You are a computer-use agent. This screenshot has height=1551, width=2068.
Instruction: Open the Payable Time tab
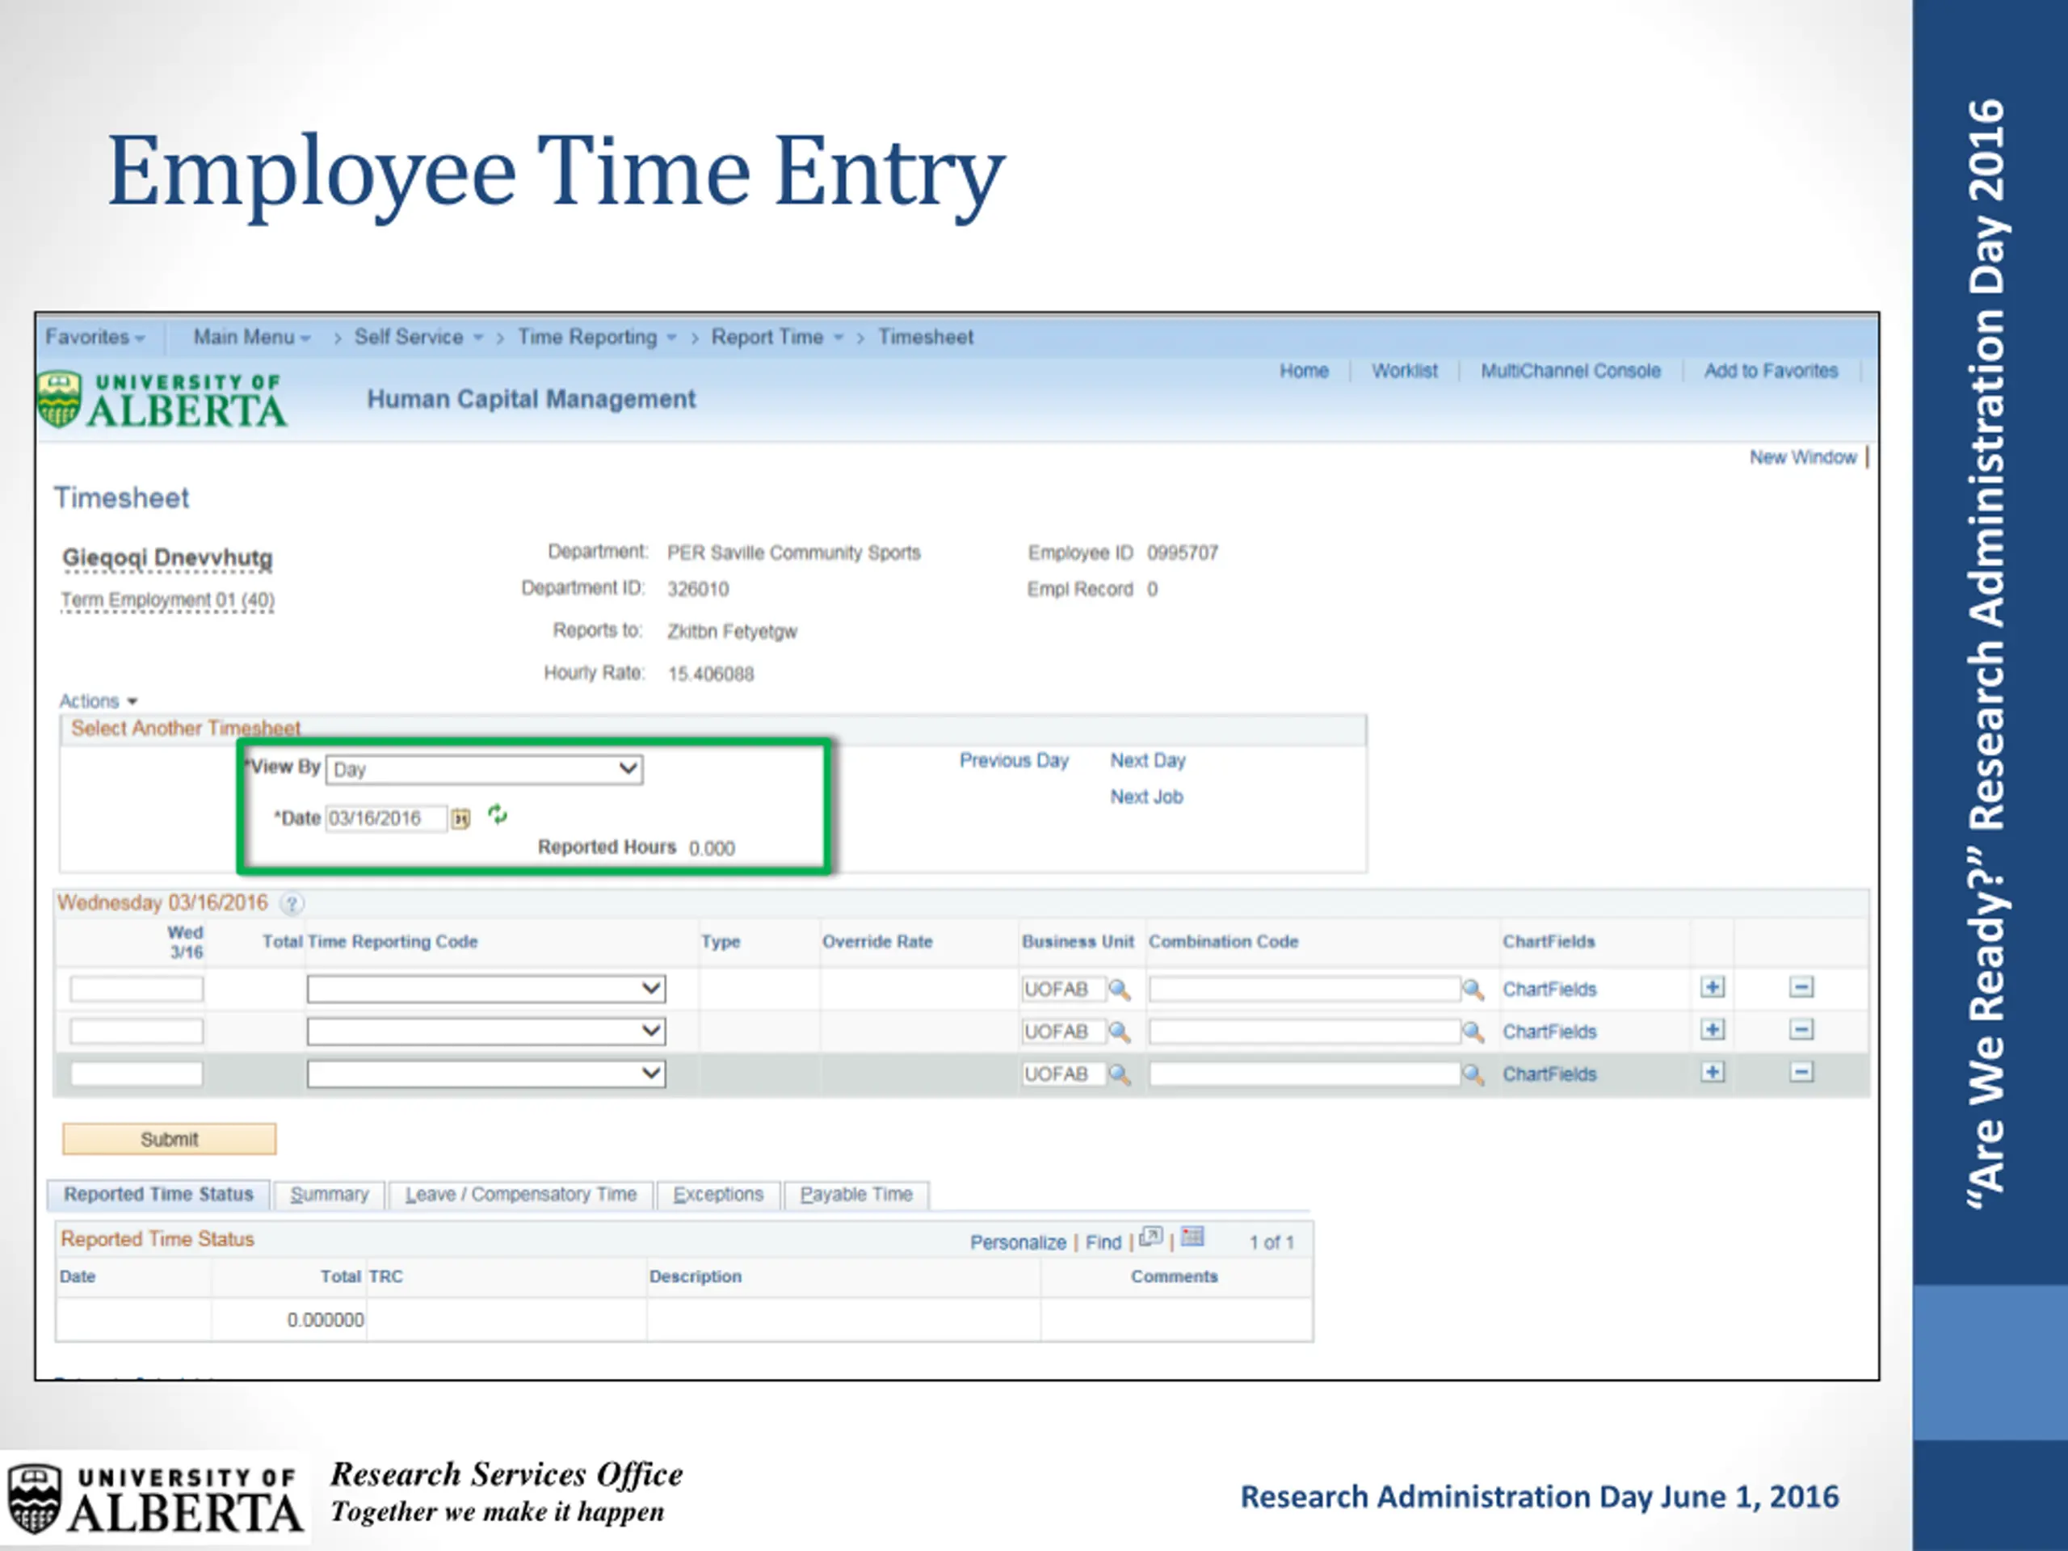tap(856, 1195)
